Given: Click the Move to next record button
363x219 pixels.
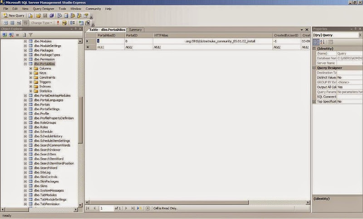Looking at the screenshot, I should pos(126,208).
